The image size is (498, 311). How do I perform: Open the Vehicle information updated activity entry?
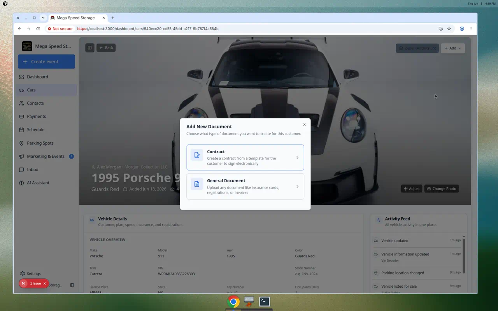pos(417,257)
